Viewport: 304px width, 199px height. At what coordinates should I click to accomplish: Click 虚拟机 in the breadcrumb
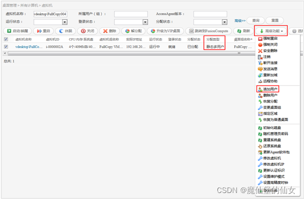(47, 5)
